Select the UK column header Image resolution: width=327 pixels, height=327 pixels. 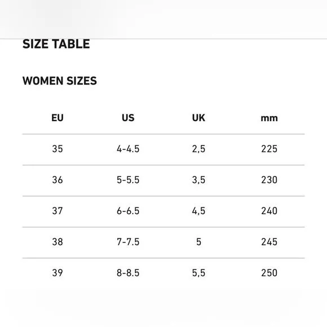pos(198,118)
